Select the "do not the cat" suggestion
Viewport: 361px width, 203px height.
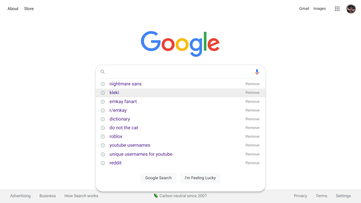[x=124, y=128]
